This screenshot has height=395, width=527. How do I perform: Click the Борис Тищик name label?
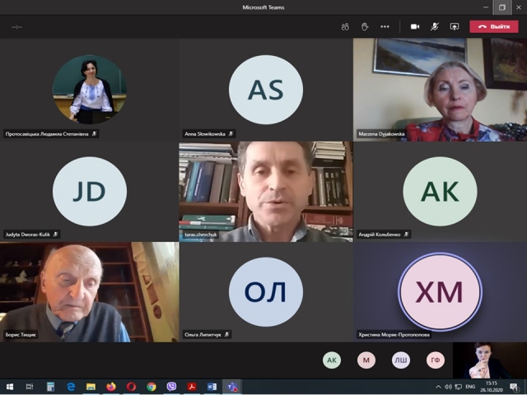click(x=21, y=334)
